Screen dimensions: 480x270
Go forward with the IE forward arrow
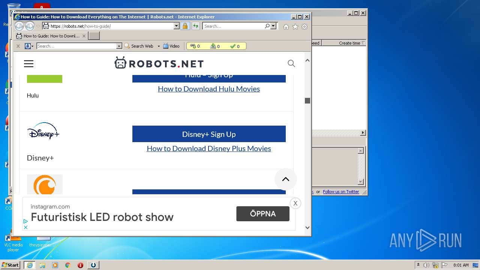30,26
